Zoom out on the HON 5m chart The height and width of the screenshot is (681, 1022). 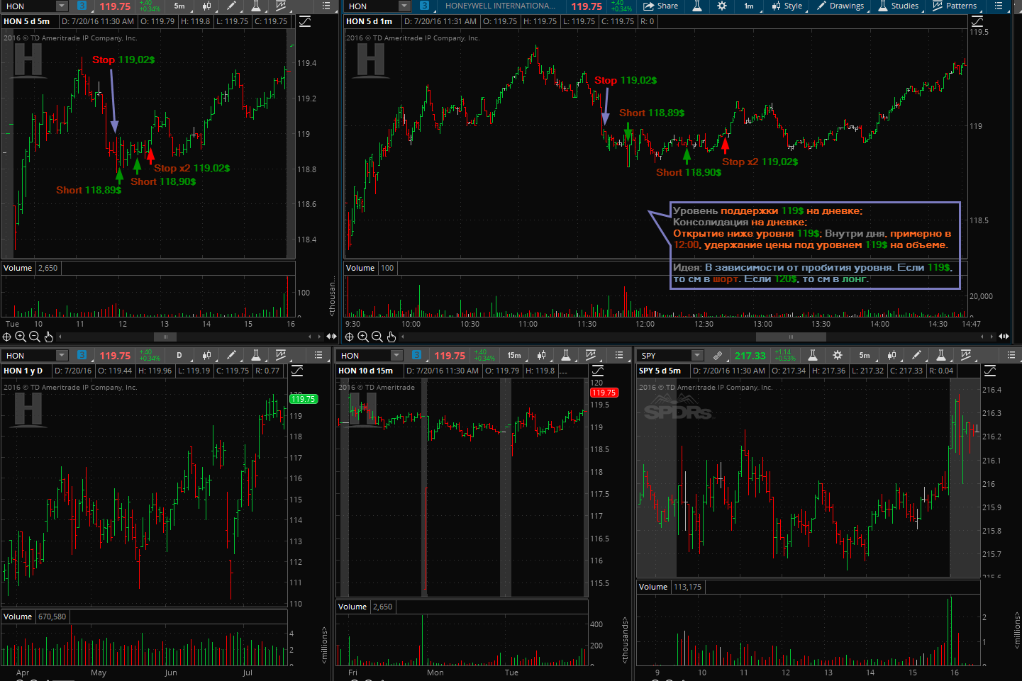coord(34,337)
